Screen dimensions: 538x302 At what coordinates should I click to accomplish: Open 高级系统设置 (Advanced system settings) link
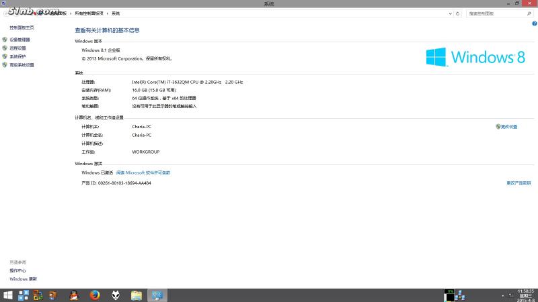click(x=22, y=65)
